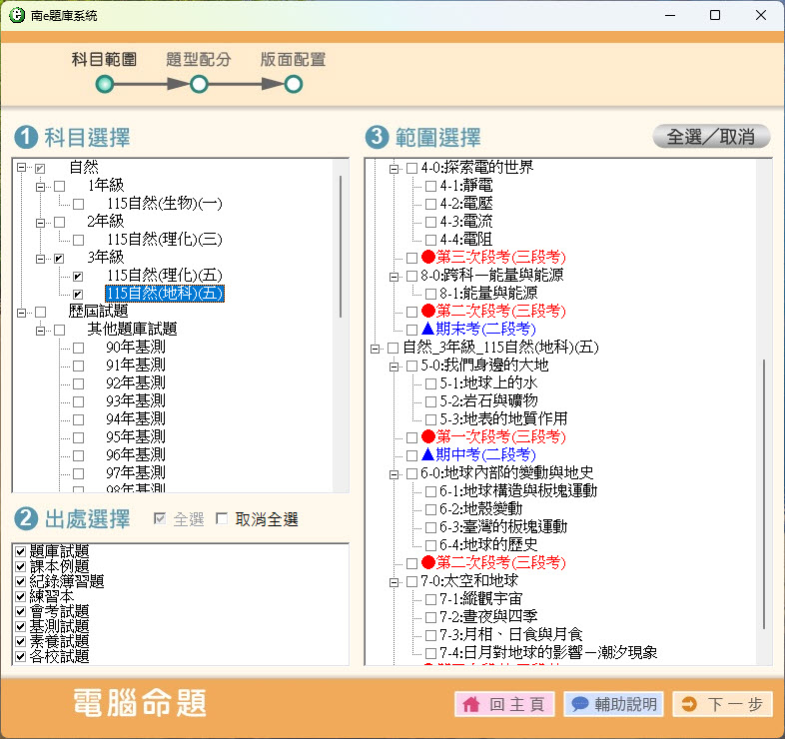The height and width of the screenshot is (739, 785).
Task: Uncheck 115自然(地科)(五) checkbox
Action: pos(78,294)
